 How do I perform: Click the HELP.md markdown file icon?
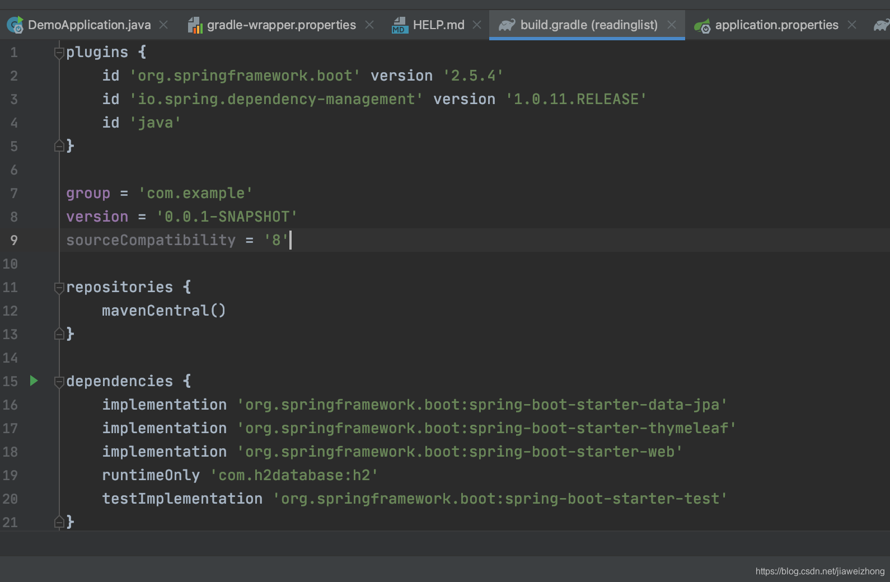click(x=400, y=25)
